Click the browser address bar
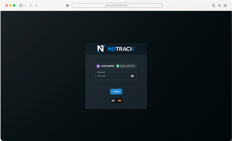This screenshot has width=232, height=141. (x=117, y=5)
